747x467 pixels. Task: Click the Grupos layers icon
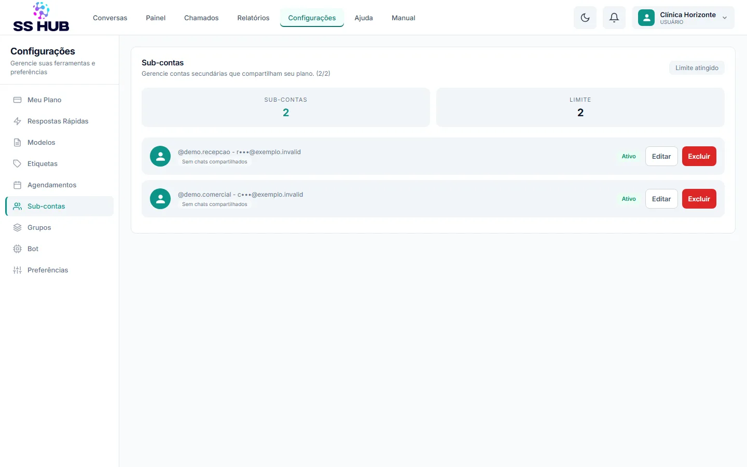[17, 227]
